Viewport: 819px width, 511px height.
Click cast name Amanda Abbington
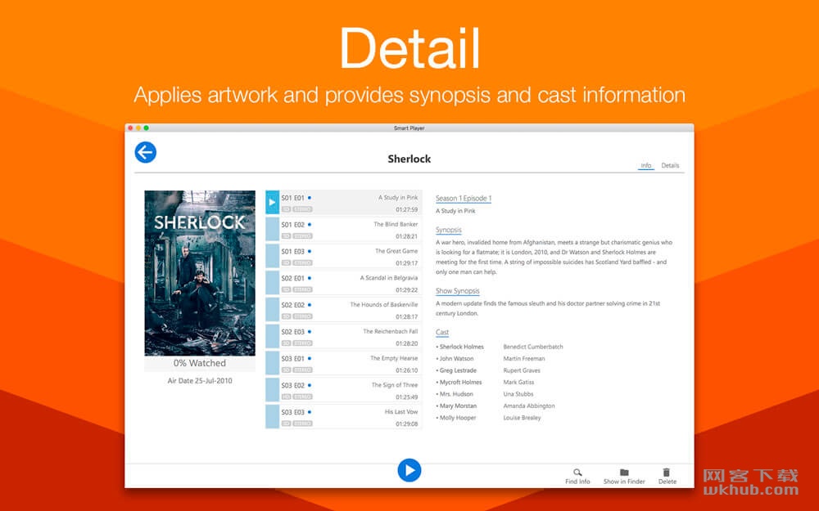(528, 406)
